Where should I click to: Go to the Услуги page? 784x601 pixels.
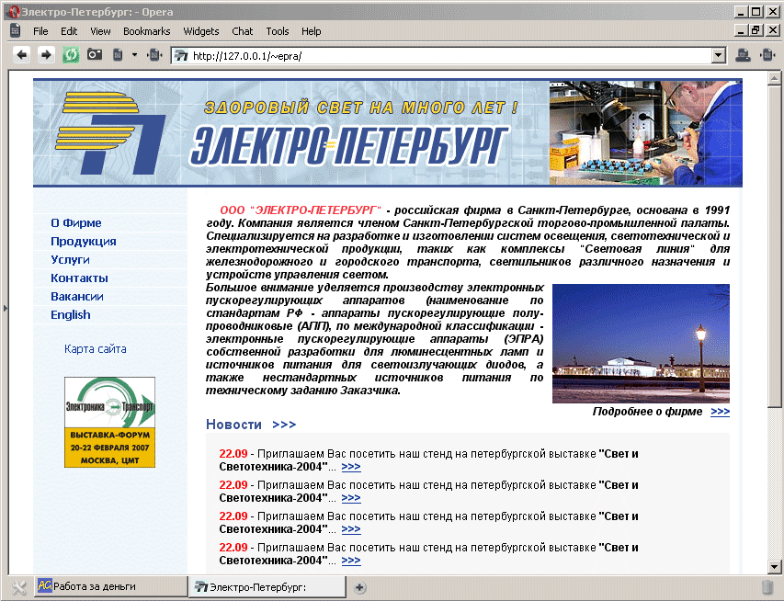point(70,260)
